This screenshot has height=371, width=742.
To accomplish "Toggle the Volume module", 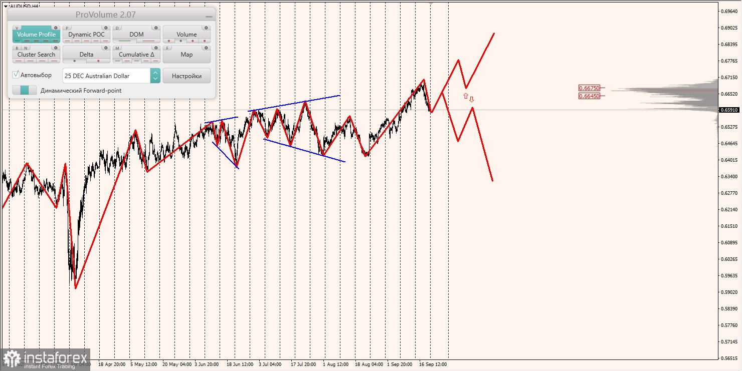I will click(187, 35).
